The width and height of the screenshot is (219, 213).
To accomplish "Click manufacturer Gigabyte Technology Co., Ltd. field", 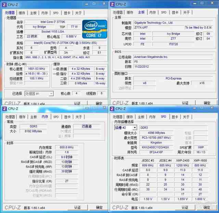I will (173, 23).
